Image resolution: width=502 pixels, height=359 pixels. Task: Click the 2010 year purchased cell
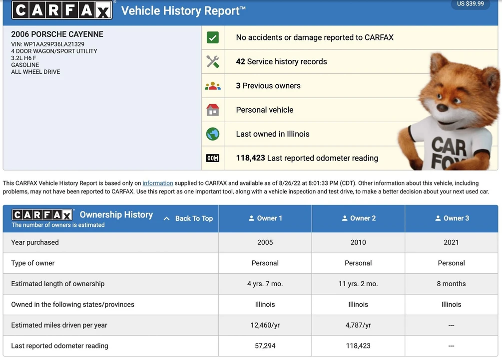(x=358, y=242)
